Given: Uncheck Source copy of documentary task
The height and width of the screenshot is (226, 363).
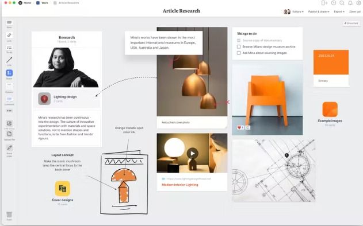Looking at the screenshot, I should pos(239,40).
